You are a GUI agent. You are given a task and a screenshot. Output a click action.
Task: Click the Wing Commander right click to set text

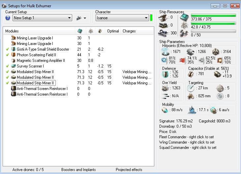187,142
